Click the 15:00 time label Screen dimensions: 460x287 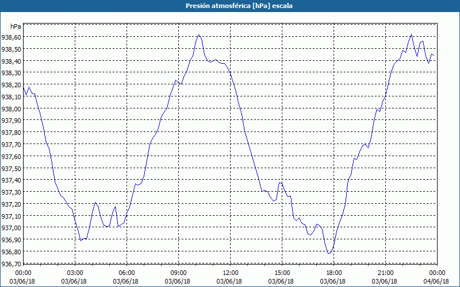click(x=282, y=273)
